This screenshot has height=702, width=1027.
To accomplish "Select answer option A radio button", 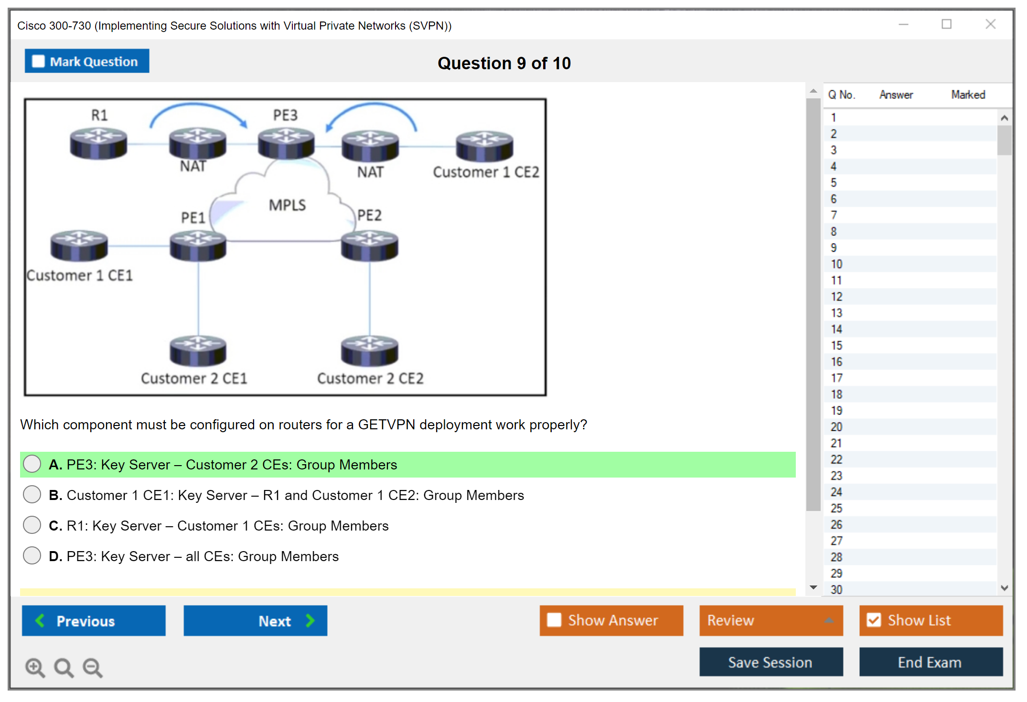I will (32, 464).
